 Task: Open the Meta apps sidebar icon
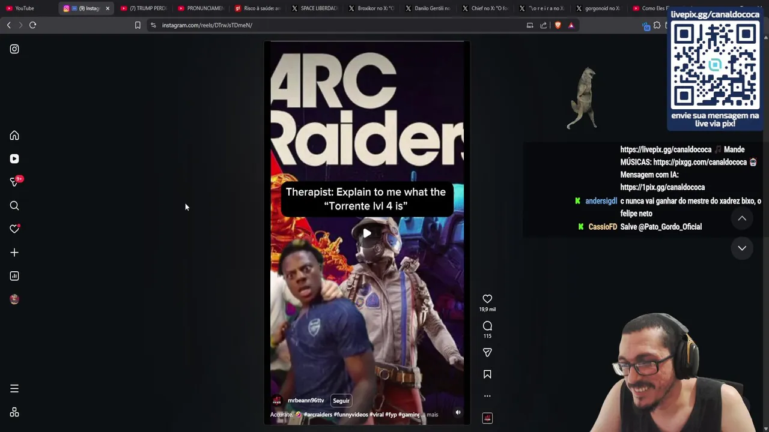coord(14,413)
